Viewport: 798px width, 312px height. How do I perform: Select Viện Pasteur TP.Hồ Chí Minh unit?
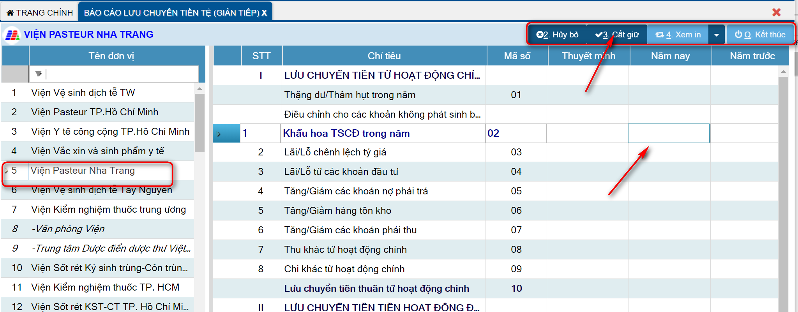95,112
